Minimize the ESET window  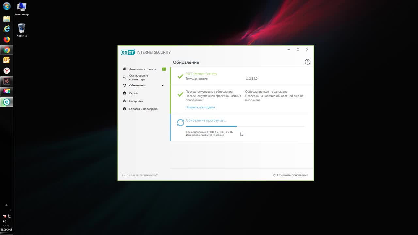(289, 50)
